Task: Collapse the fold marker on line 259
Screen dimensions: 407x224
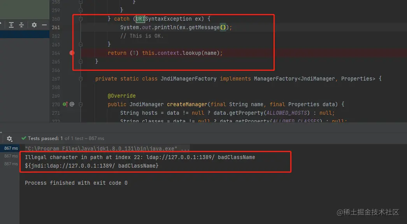Action: [x=81, y=10]
